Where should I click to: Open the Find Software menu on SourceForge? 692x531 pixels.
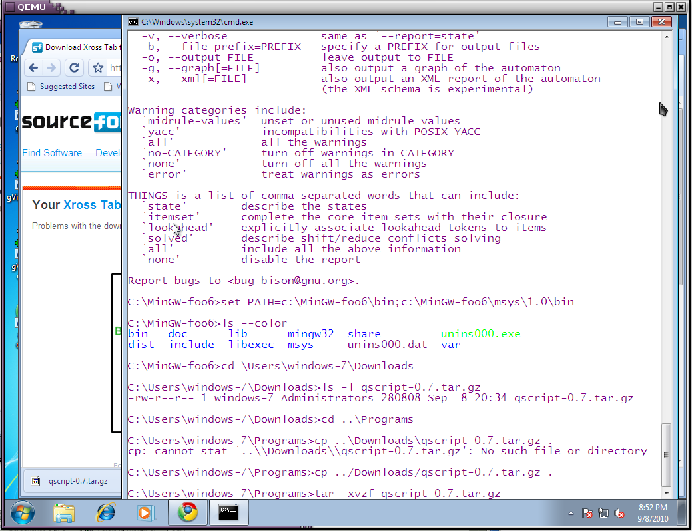click(52, 153)
